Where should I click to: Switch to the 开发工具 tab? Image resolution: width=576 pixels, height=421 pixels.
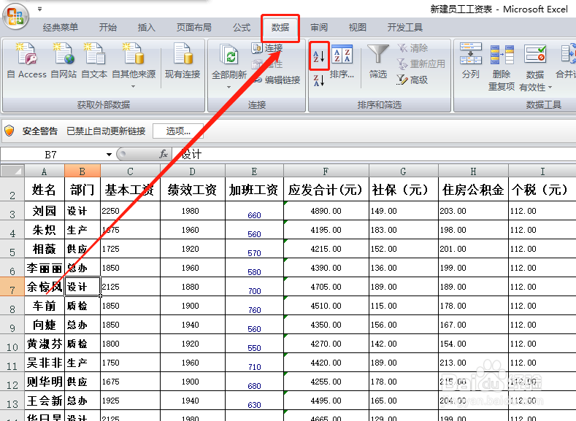pos(405,28)
